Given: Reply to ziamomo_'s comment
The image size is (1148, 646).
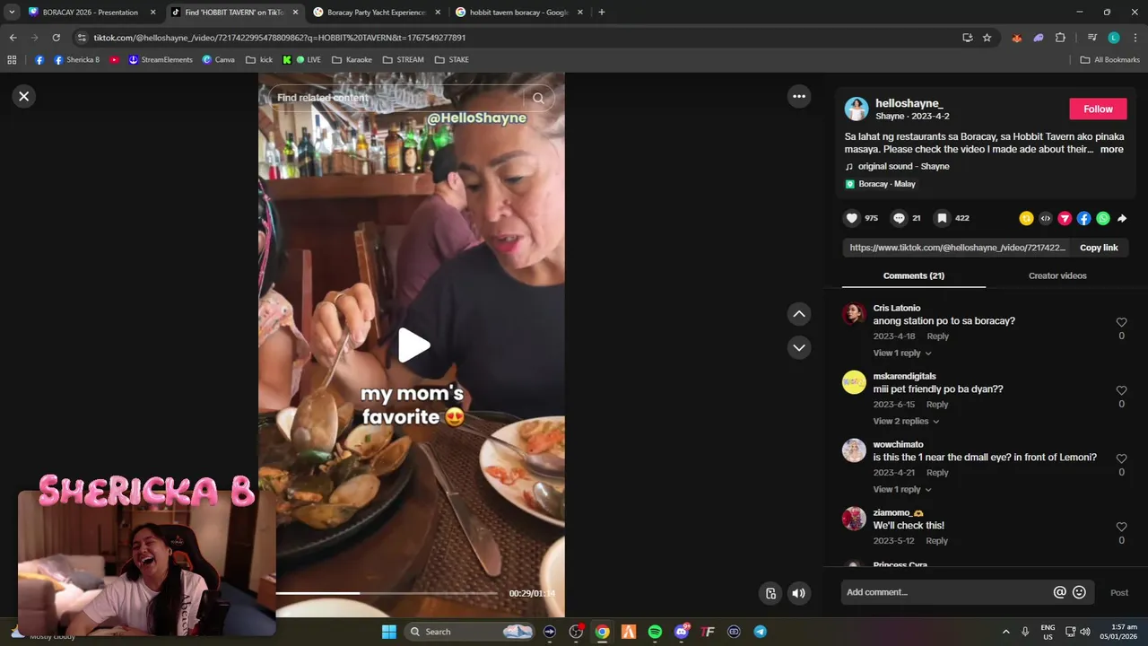Looking at the screenshot, I should click(937, 541).
